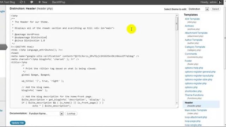Open loop-page.php

coord(192,121)
